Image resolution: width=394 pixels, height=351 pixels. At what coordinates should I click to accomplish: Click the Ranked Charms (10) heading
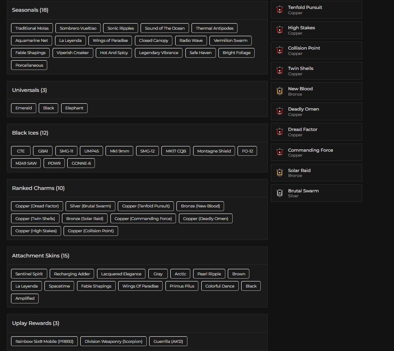(x=38, y=188)
